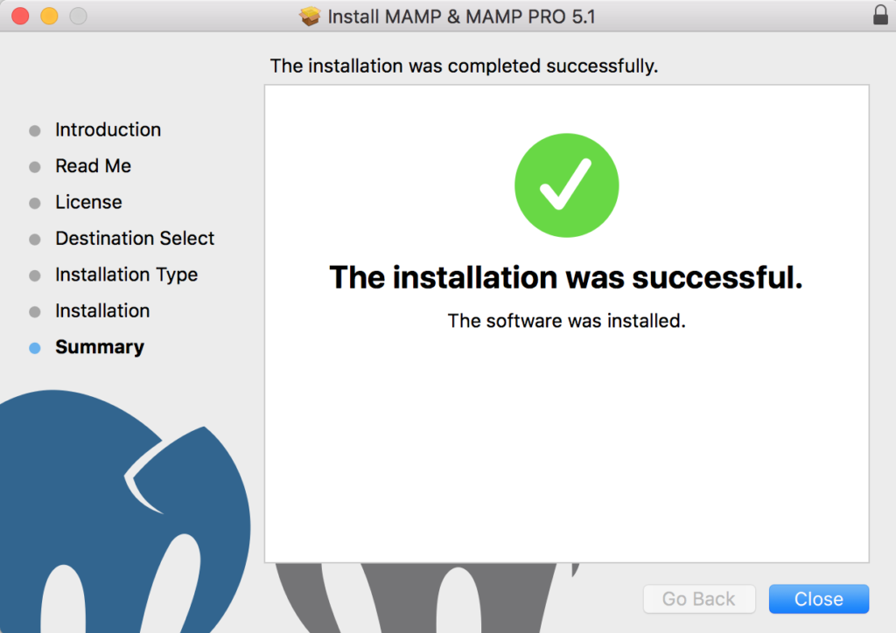Click the Install MAMP & MAMP PRO title
Screen dimensions: 896x633
[x=461, y=17]
